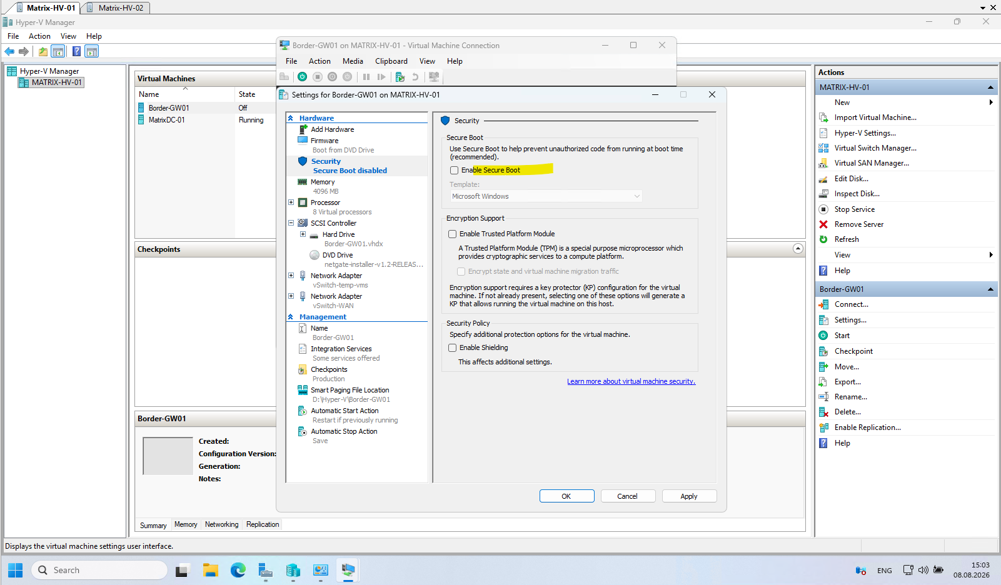Open Clipboard menu in VM Connection
1001x585 pixels.
pos(391,61)
